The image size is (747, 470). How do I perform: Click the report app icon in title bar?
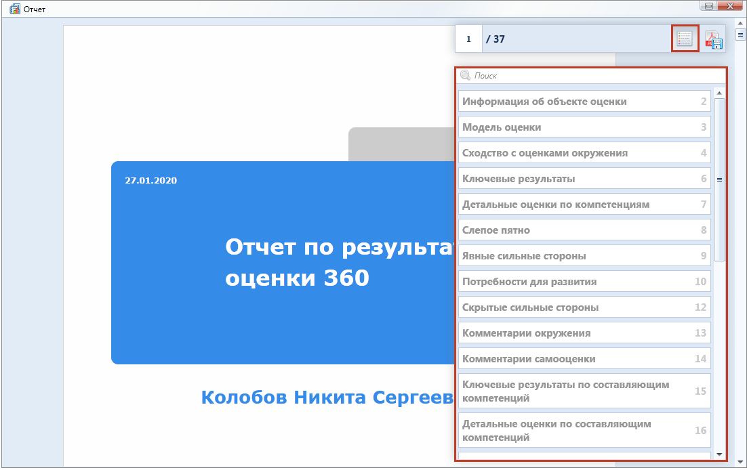click(x=15, y=9)
